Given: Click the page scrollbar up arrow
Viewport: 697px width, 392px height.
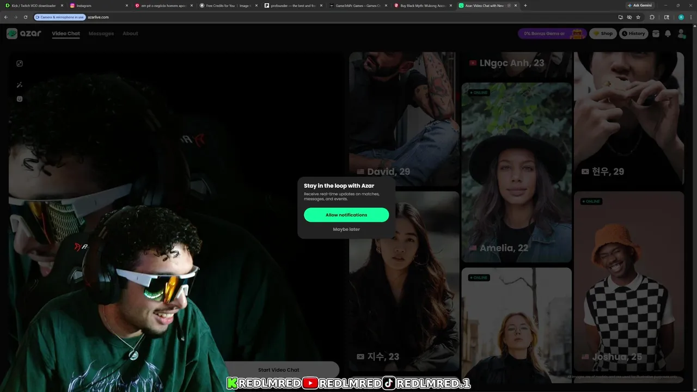Looking at the screenshot, I should (694, 26).
